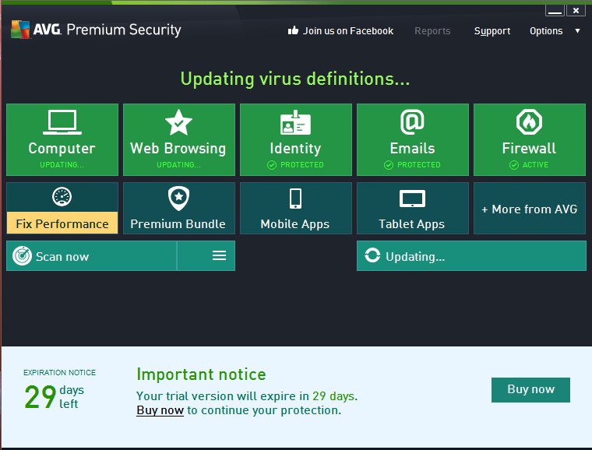Click the Tablet Apps label
This screenshot has height=450, width=592.
pyautogui.click(x=412, y=224)
